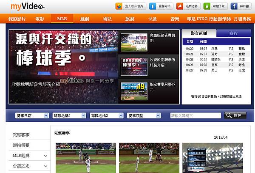This screenshot has height=173, width=255.
Task: Switch to 賽程 schedule tab
Action: click(x=234, y=33)
